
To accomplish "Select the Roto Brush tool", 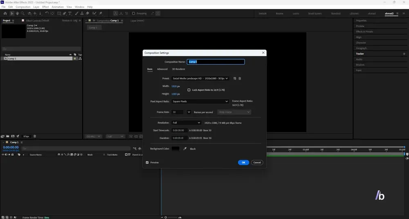I will [94, 13].
